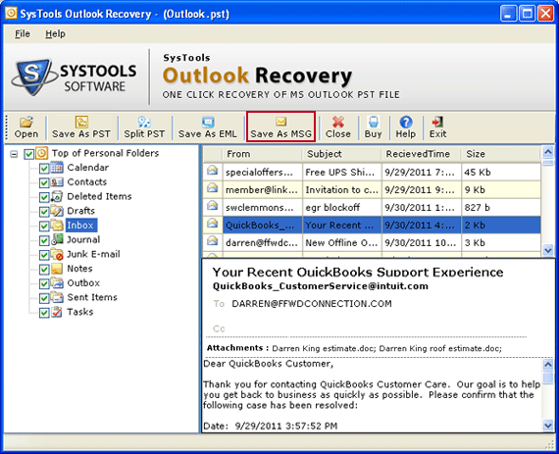Click the Buy shopping cart icon
Viewport: 559px width, 454px height.
(x=373, y=122)
